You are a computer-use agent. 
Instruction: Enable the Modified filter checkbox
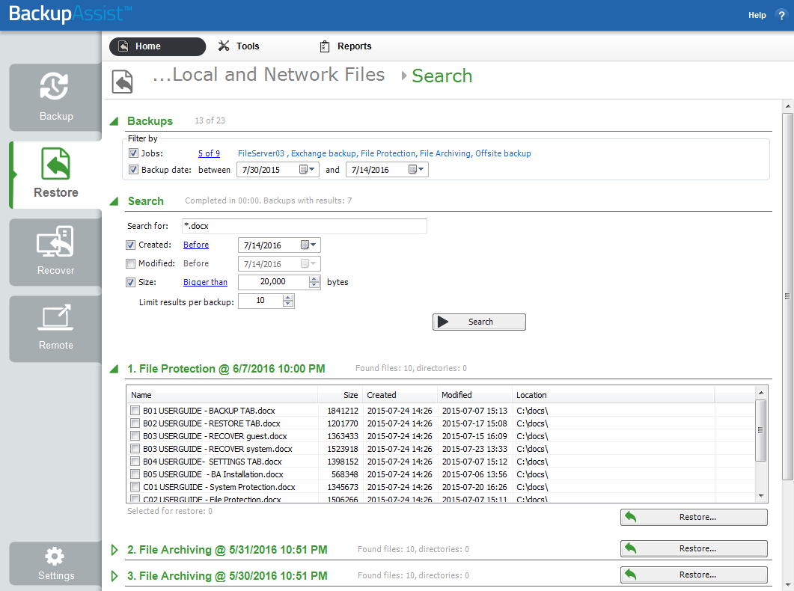[x=131, y=263]
